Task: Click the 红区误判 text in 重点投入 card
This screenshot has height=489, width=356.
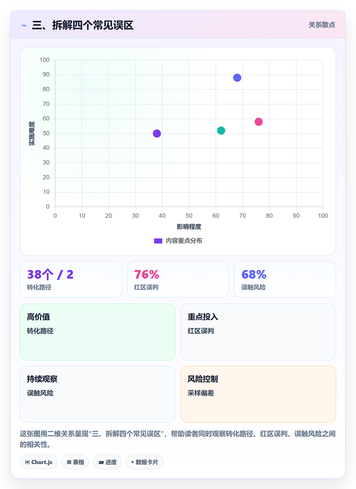Action: (x=201, y=331)
